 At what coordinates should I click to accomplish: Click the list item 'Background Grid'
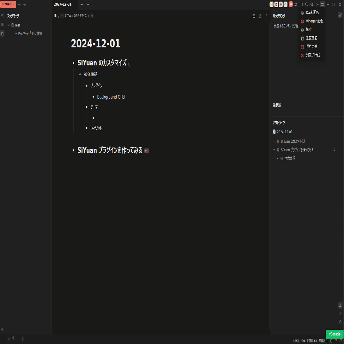[111, 97]
